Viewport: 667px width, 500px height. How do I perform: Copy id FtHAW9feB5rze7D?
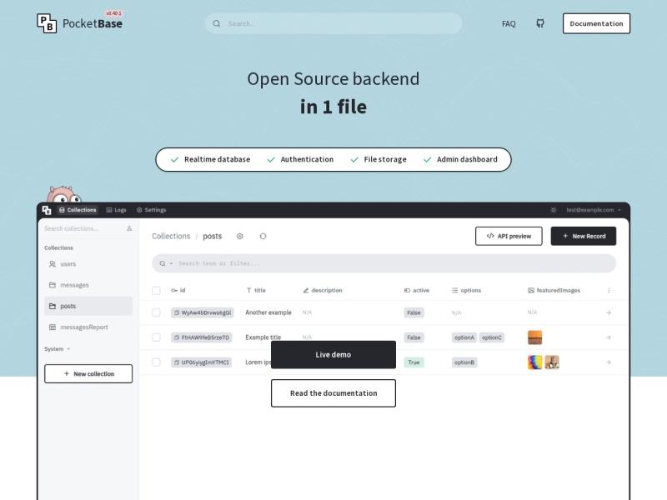click(177, 337)
